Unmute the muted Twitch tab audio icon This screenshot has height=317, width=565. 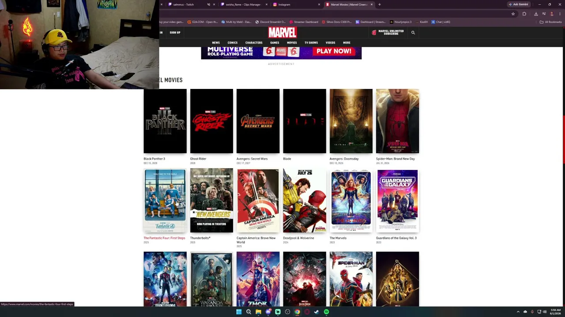(x=209, y=4)
